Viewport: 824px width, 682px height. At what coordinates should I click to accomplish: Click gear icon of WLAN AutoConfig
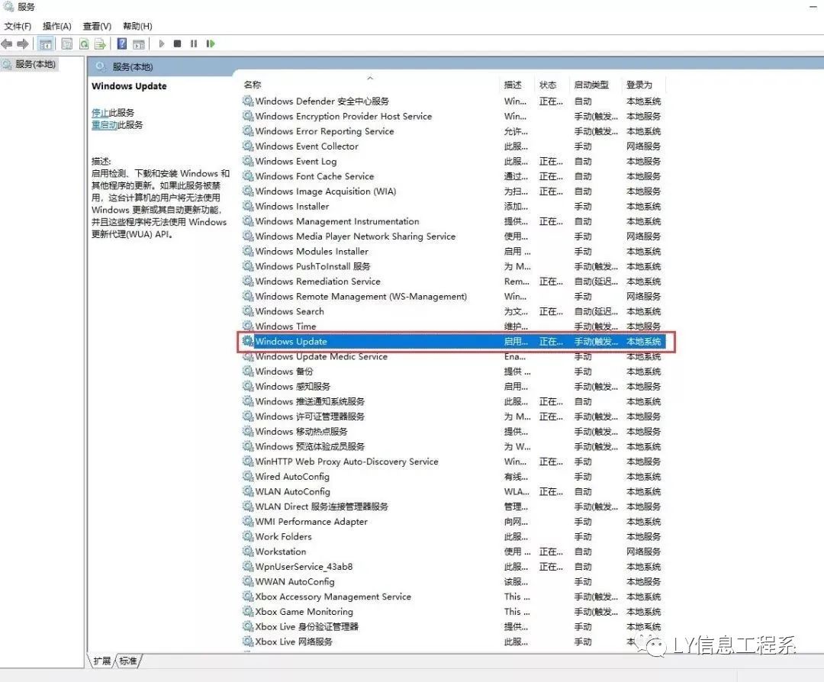(x=248, y=491)
